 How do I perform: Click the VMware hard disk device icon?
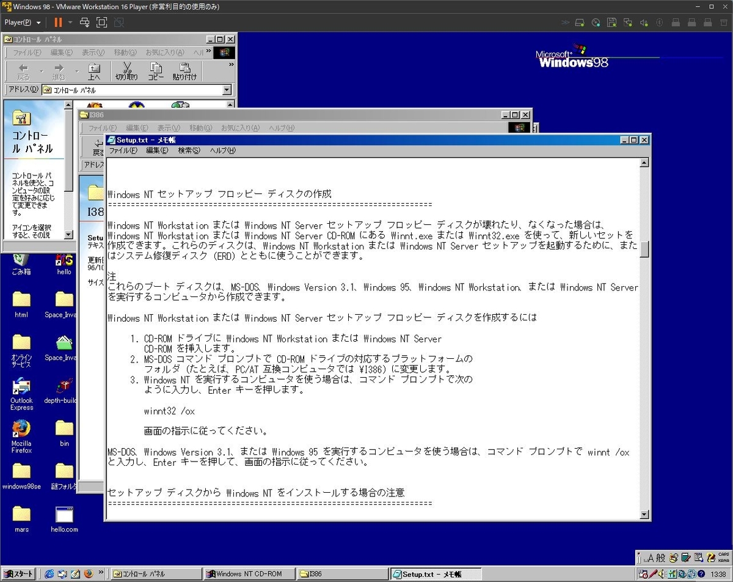point(580,23)
